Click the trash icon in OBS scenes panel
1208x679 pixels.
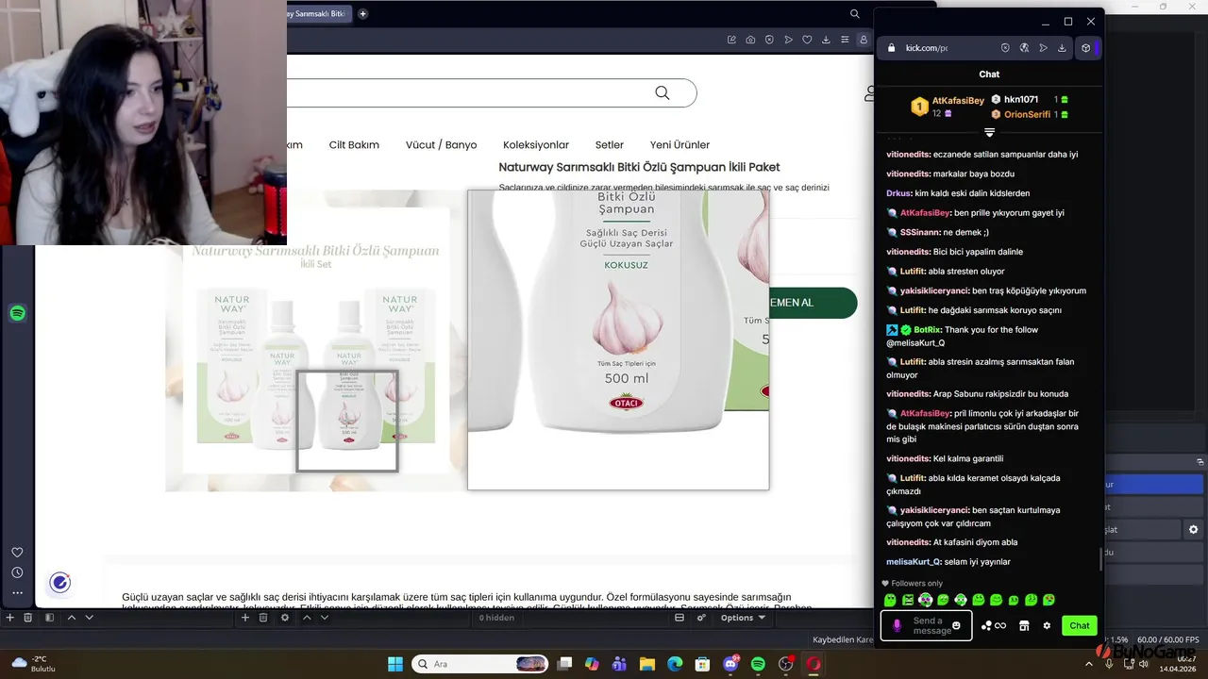tap(28, 618)
